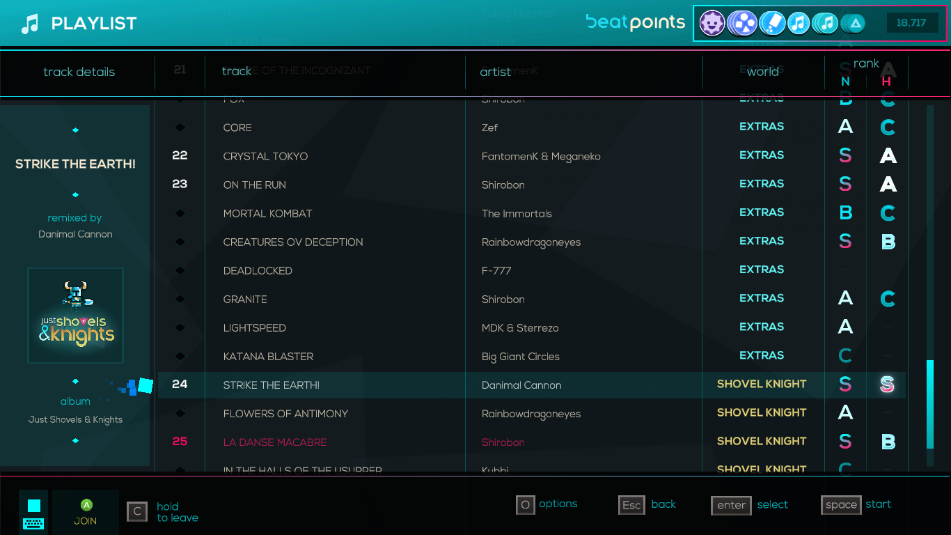
Task: Select the GRANITE track
Action: pos(245,299)
